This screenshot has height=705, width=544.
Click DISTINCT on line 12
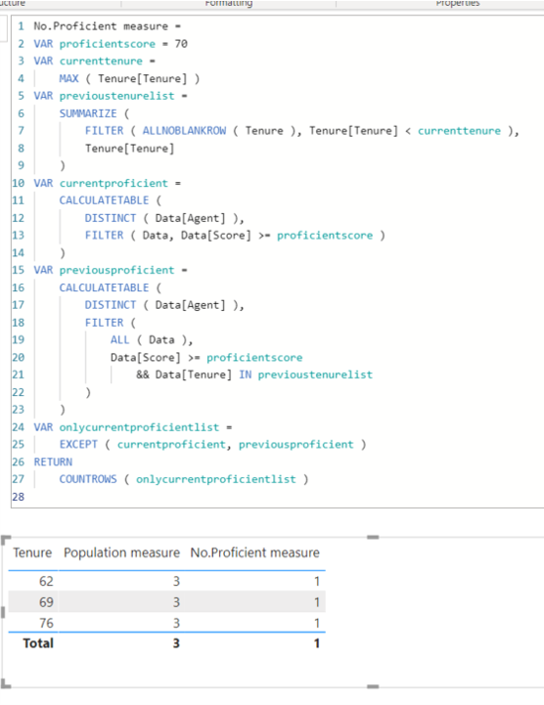click(x=111, y=218)
